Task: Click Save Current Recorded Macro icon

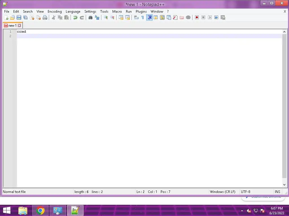Action: coord(223,17)
